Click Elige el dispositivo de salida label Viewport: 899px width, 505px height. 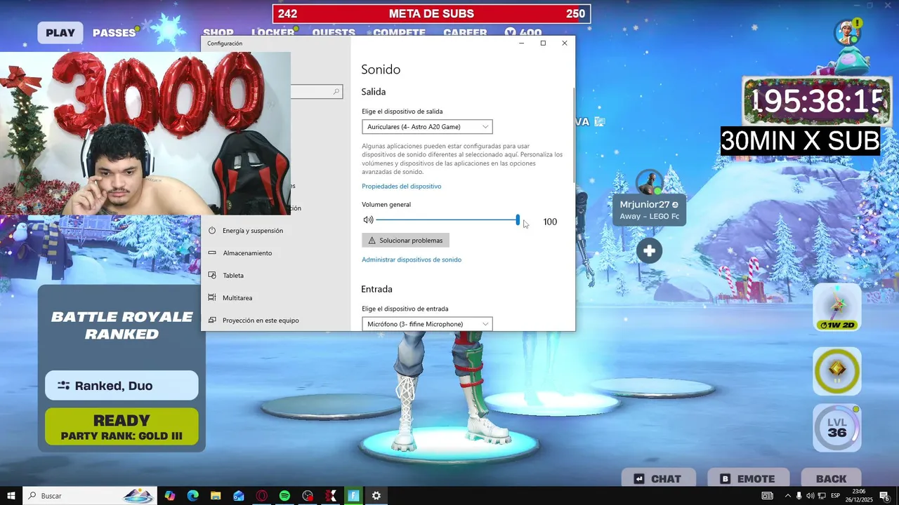[402, 112]
